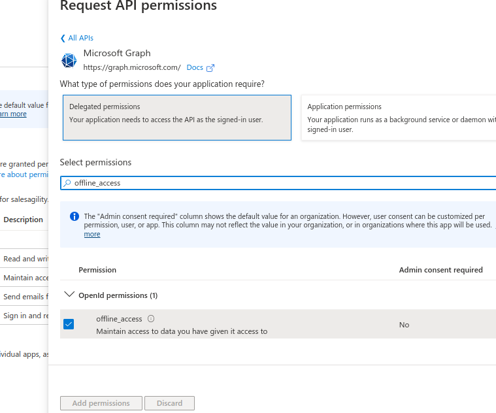
Task: Select the Delegated permissions card
Action: (177, 118)
